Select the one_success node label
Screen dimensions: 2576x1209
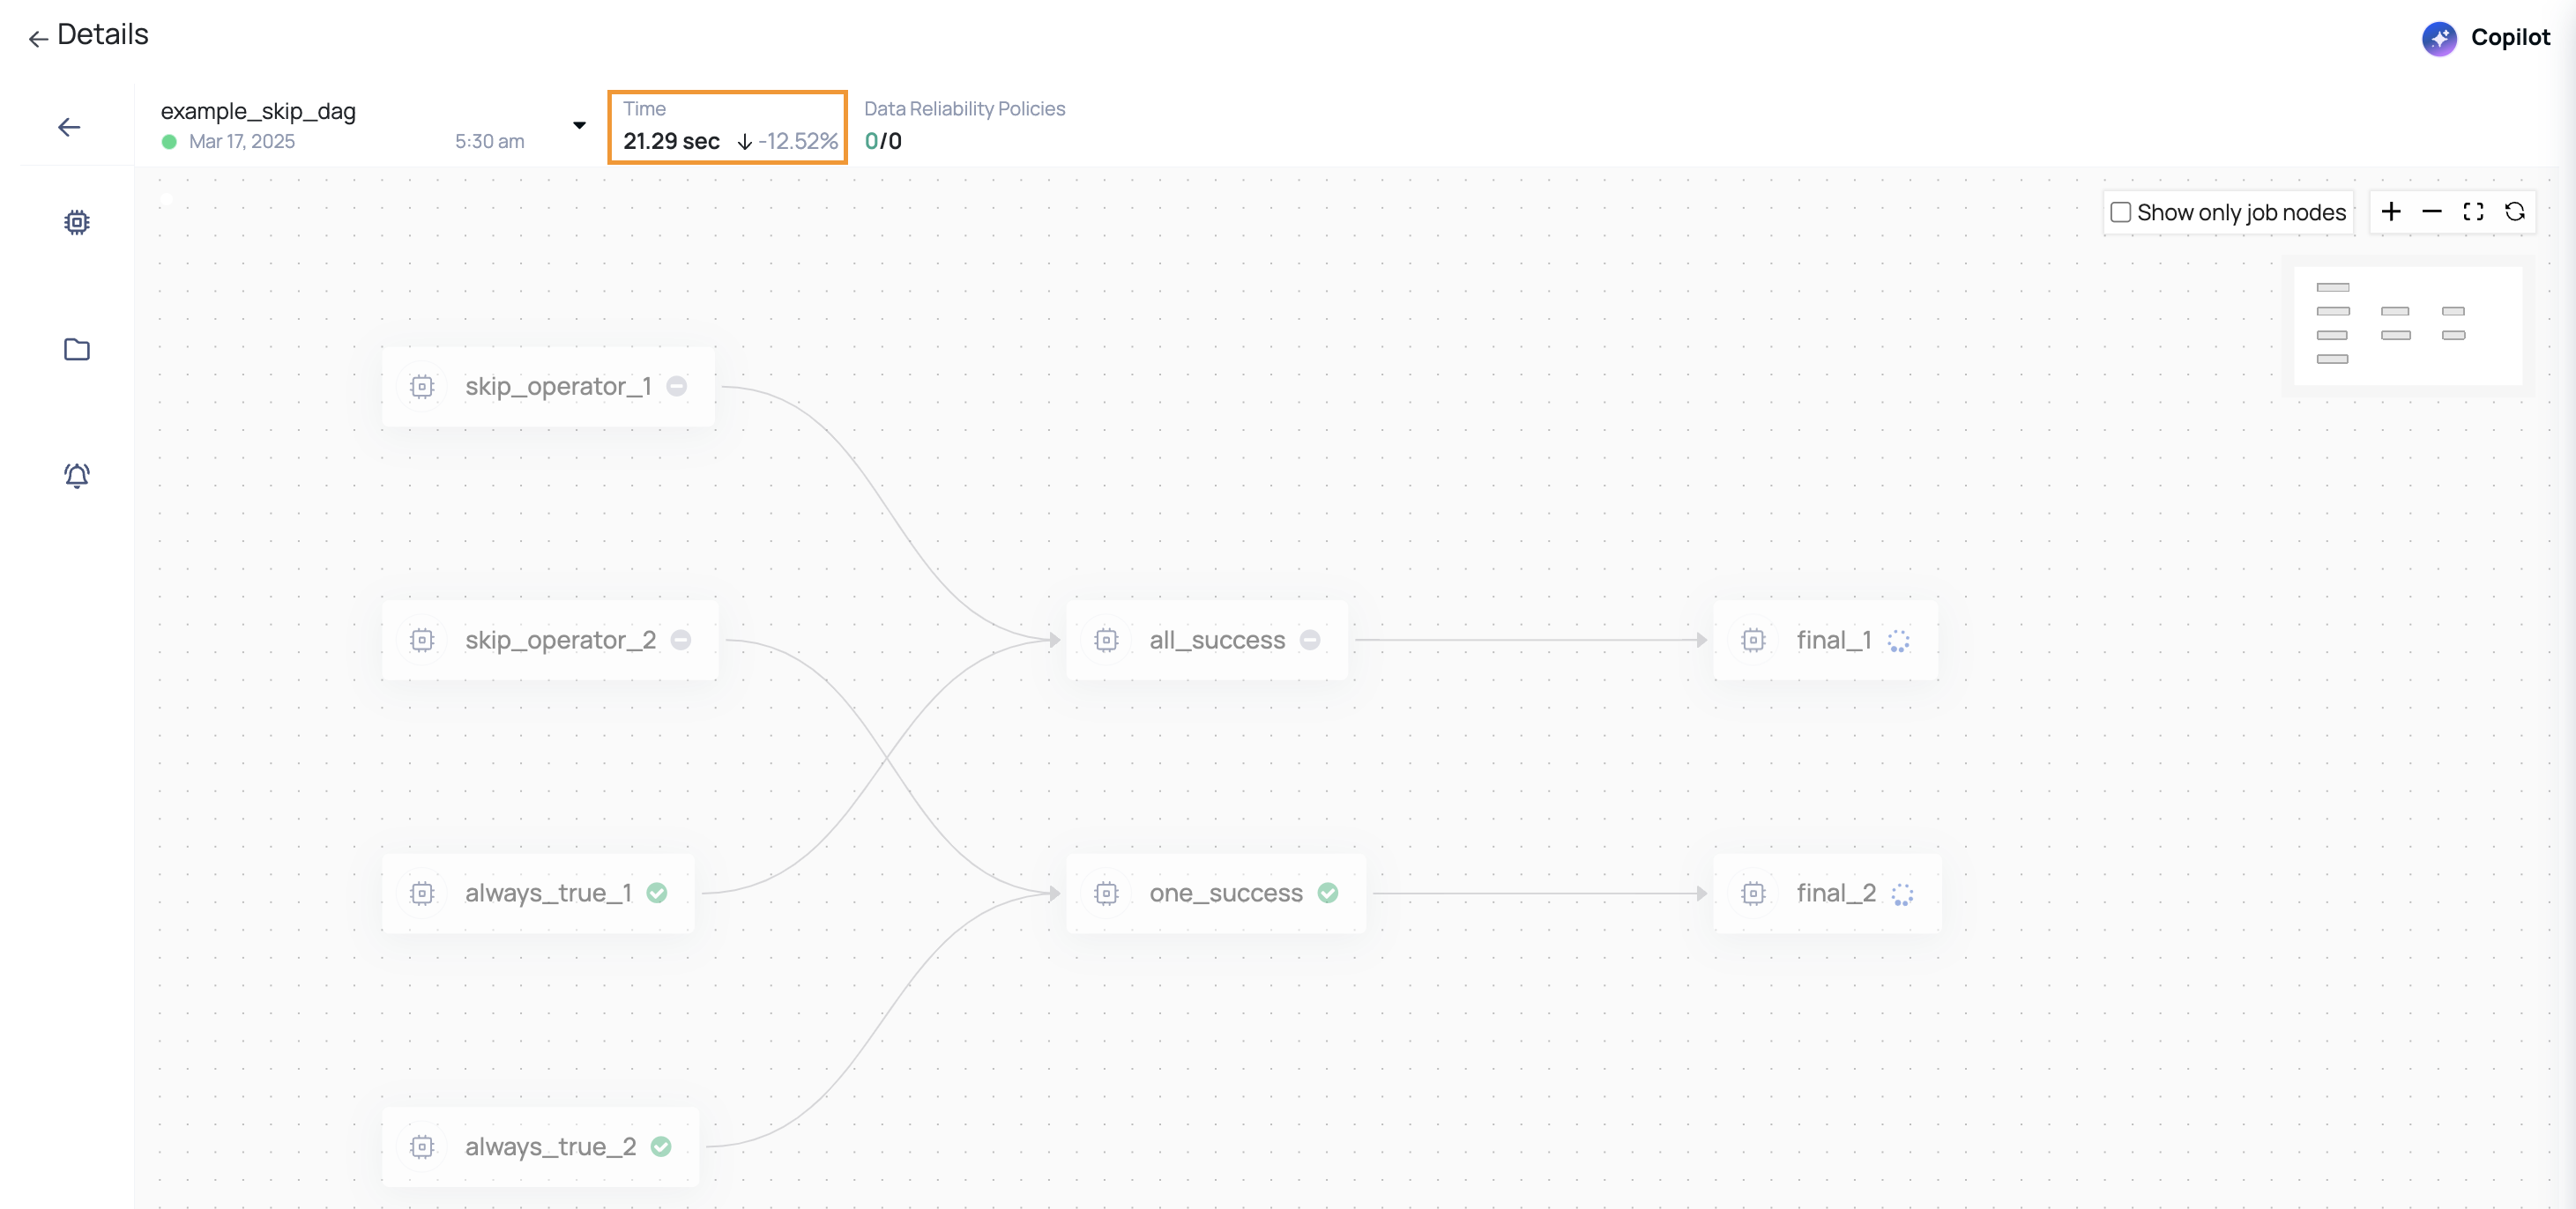click(x=1226, y=894)
